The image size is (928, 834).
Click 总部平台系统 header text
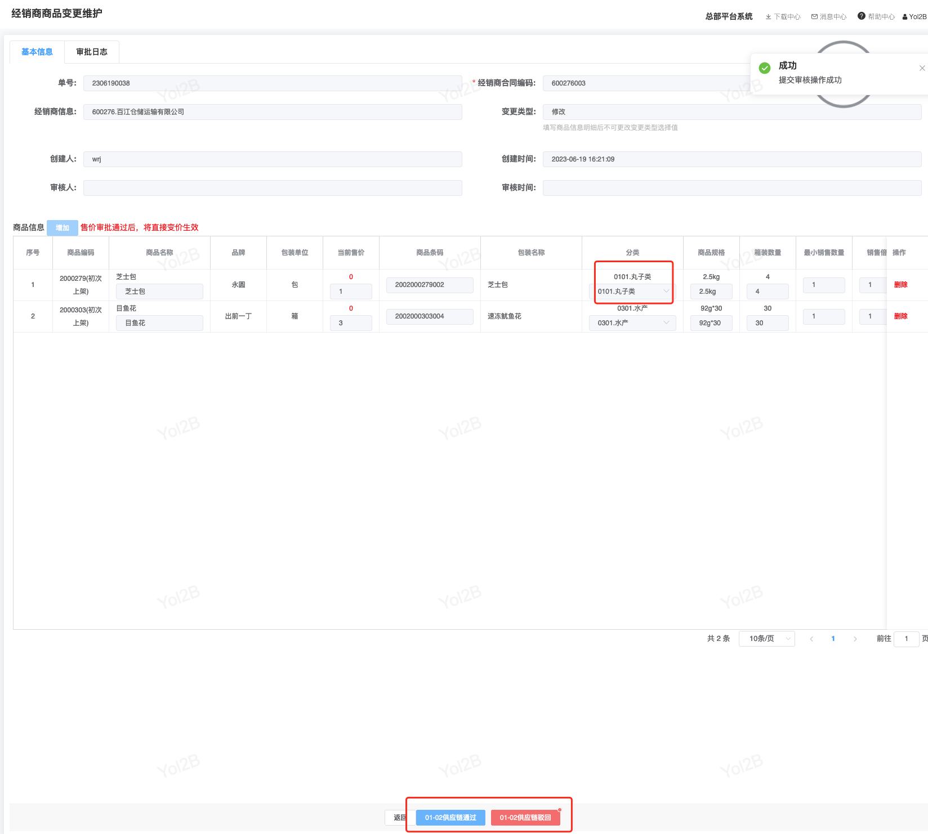pyautogui.click(x=729, y=16)
